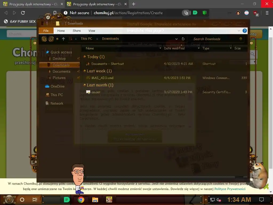Open the Date modified column filter dropdown

point(199,48)
